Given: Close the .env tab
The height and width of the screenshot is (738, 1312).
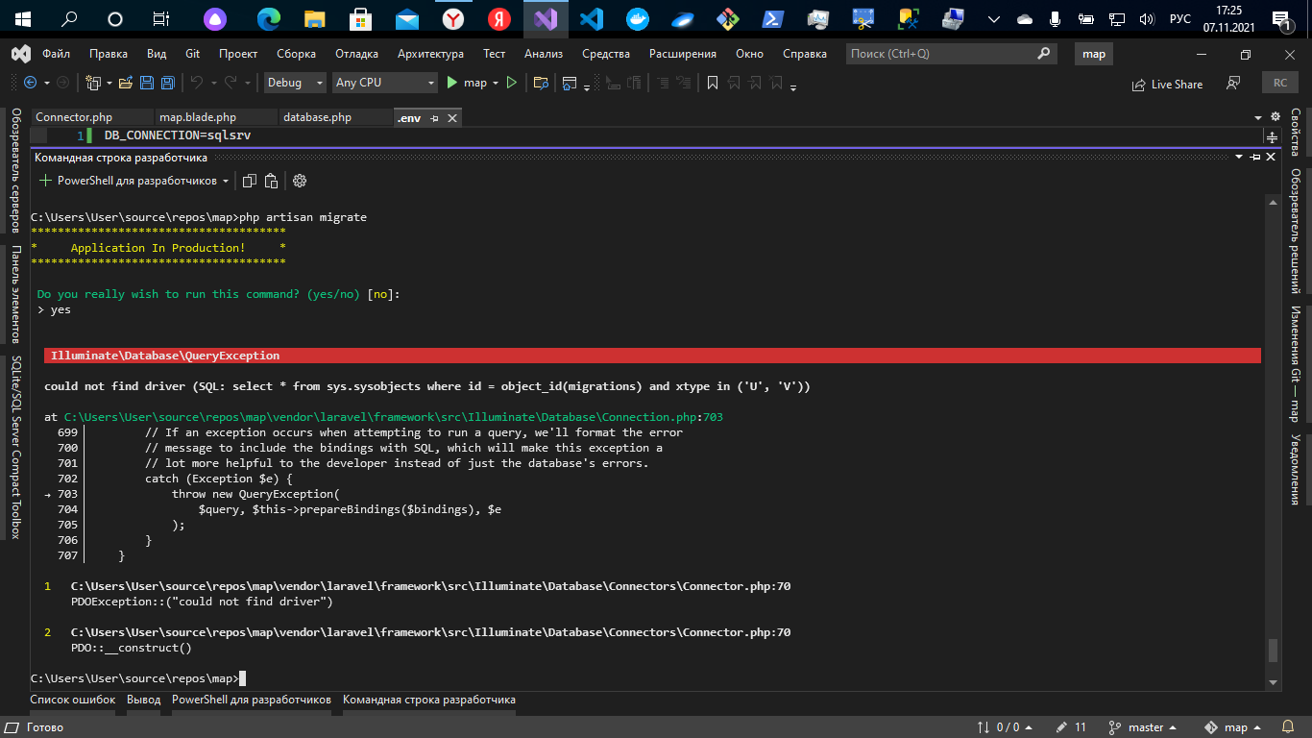Looking at the screenshot, I should pos(451,118).
